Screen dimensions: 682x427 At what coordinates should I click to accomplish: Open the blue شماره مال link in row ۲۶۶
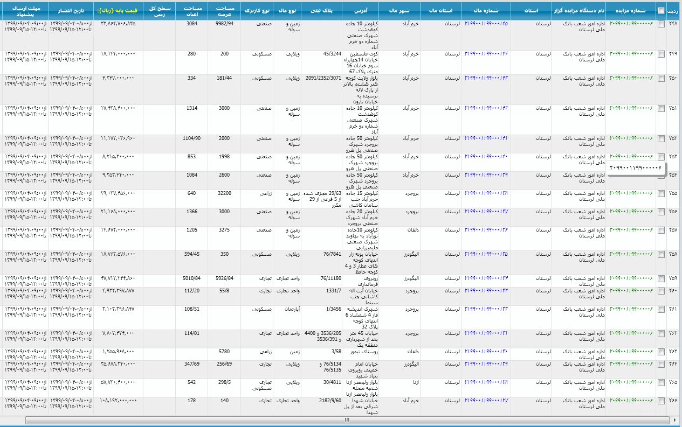pyautogui.click(x=486, y=401)
